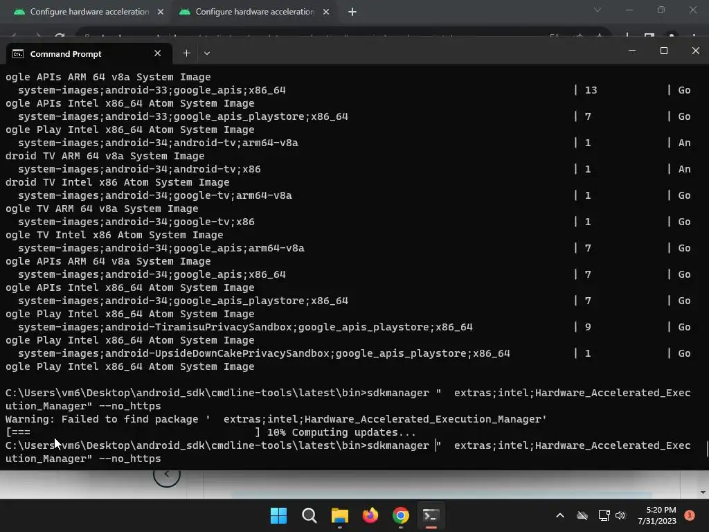Open Chrome tab search chevron
The image size is (709, 532).
coord(598,10)
